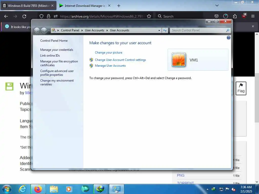Viewport: 259px width, 194px height.
Task: Switch to Windows 8 Build 7955 tab
Action: [x=28, y=6]
